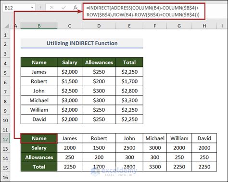
Task: Click the transposed Michael cell in row 12
Action: pyautogui.click(x=155, y=138)
